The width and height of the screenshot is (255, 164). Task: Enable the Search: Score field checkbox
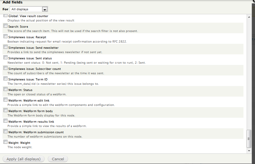click(x=5, y=26)
